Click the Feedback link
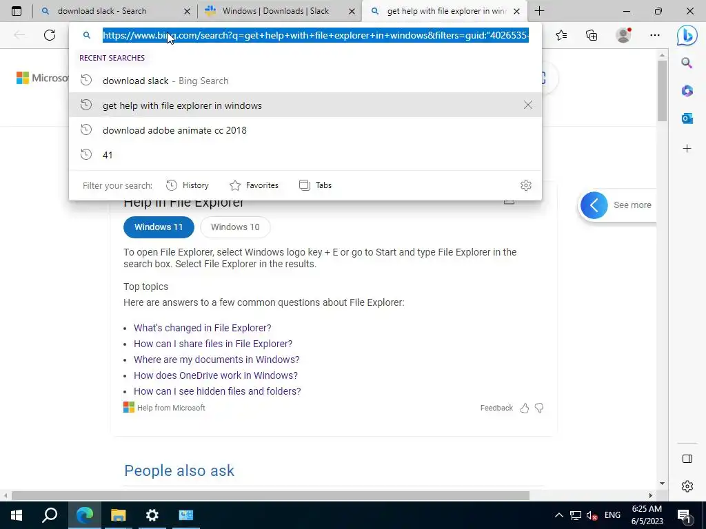 496,408
